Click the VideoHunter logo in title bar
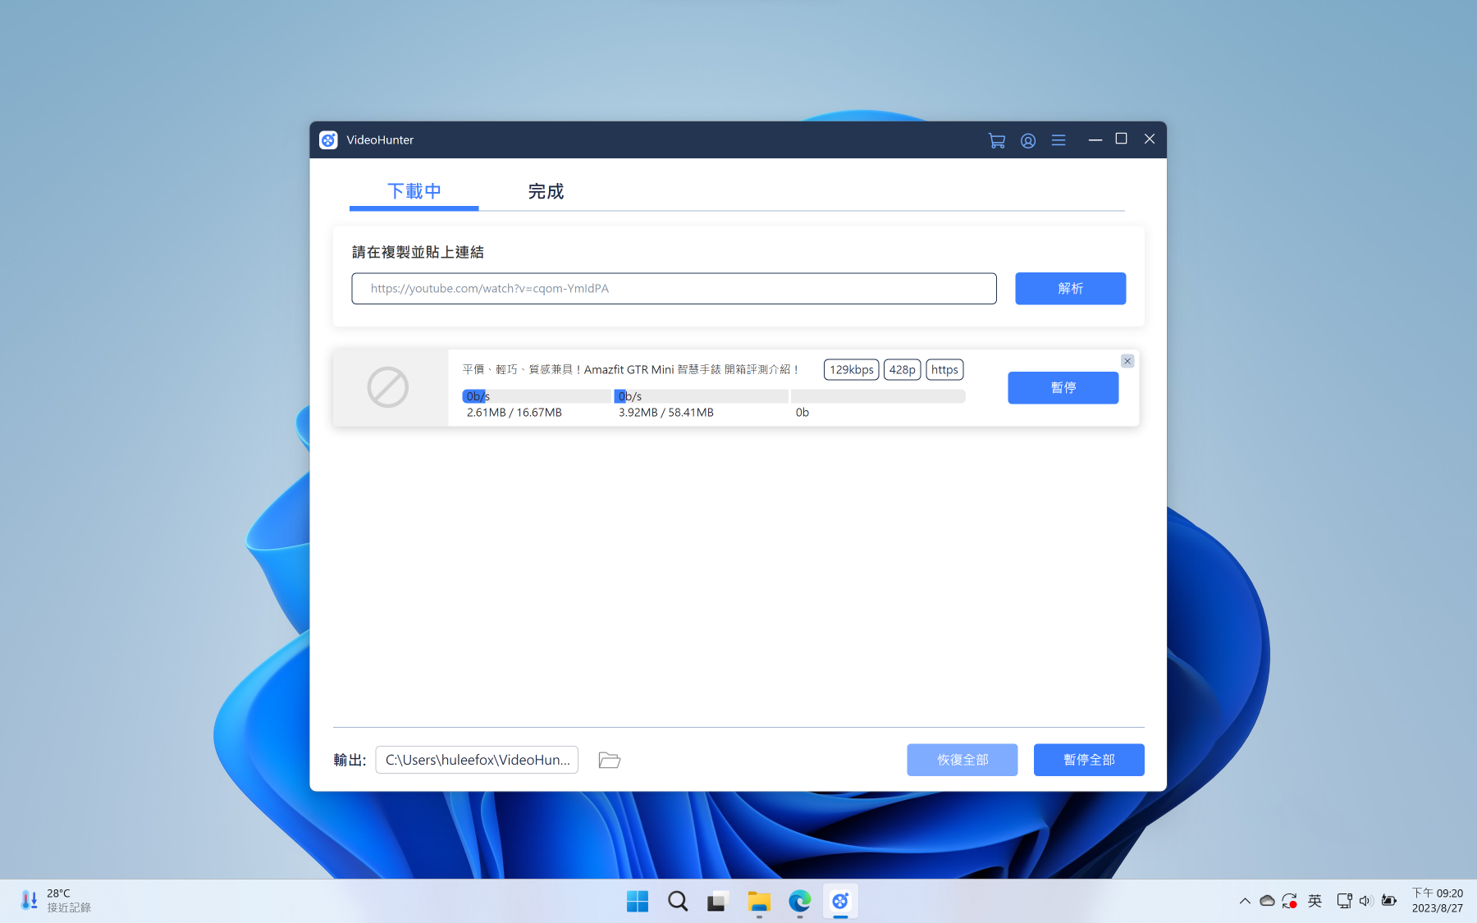Image resolution: width=1477 pixels, height=923 pixels. (328, 140)
